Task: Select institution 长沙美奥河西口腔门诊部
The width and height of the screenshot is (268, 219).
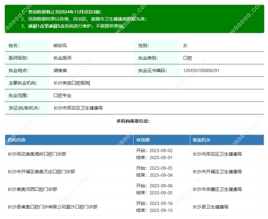Action: (32, 189)
